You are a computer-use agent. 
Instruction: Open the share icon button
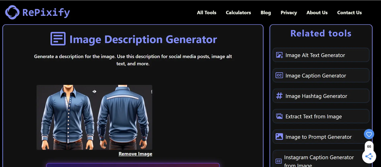[369, 157]
